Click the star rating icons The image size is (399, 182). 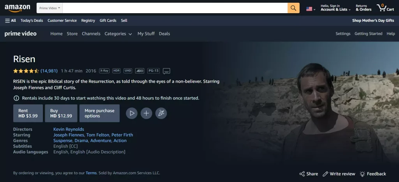(x=26, y=71)
